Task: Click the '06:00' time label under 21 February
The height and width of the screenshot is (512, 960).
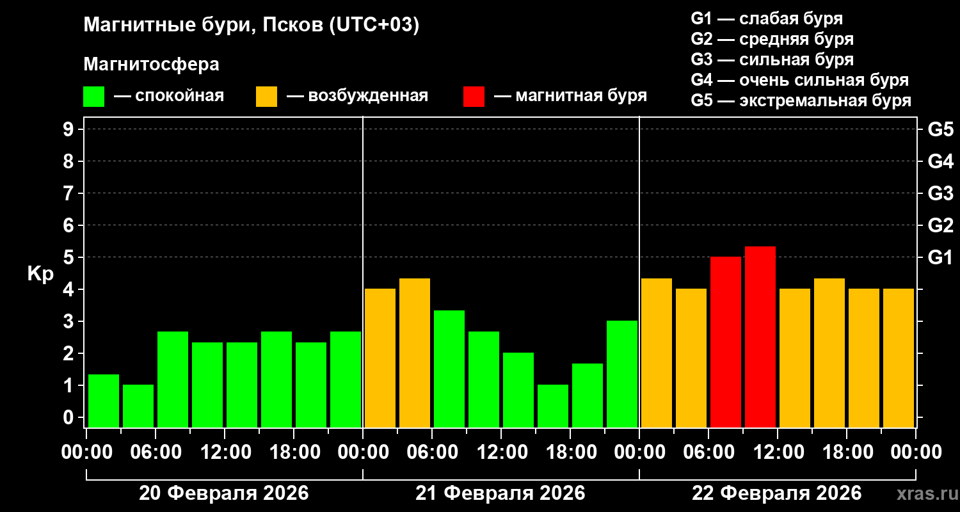Action: [432, 452]
